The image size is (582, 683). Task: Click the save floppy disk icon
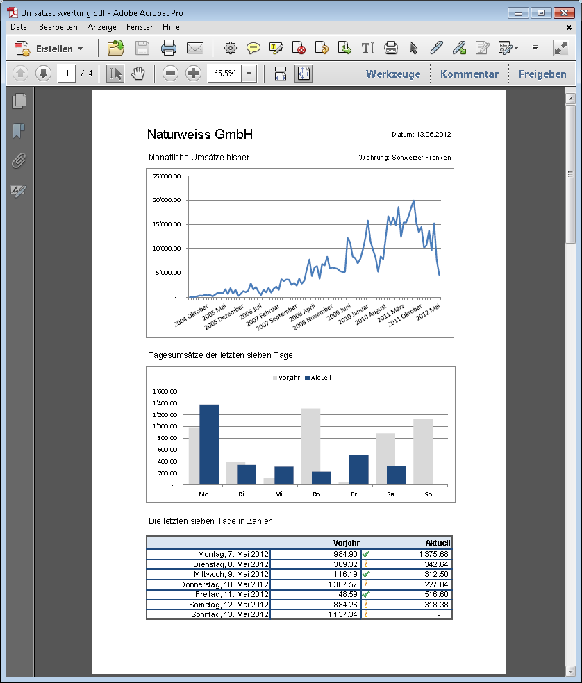point(142,48)
